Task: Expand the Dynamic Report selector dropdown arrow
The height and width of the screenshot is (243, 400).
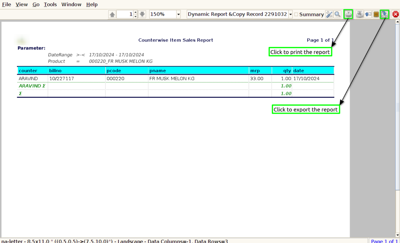Action: coord(290,14)
